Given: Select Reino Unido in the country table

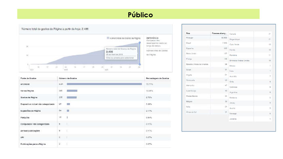Looking at the screenshot, I should coord(191,54).
